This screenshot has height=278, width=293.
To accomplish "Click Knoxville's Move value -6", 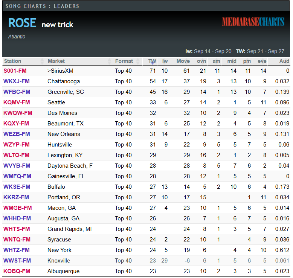I will [x=187, y=261].
